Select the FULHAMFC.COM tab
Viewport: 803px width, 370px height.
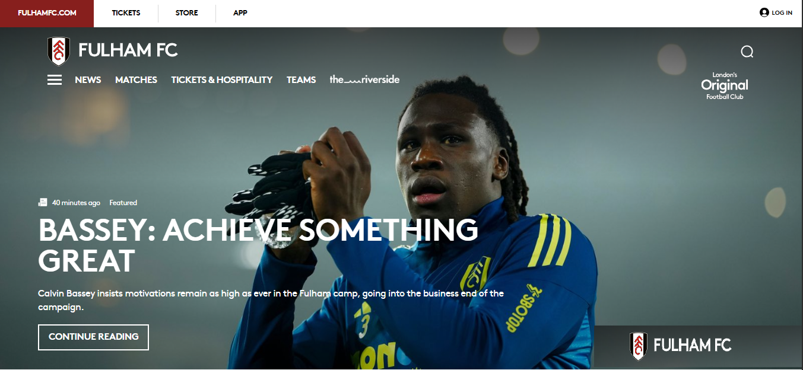pos(47,13)
